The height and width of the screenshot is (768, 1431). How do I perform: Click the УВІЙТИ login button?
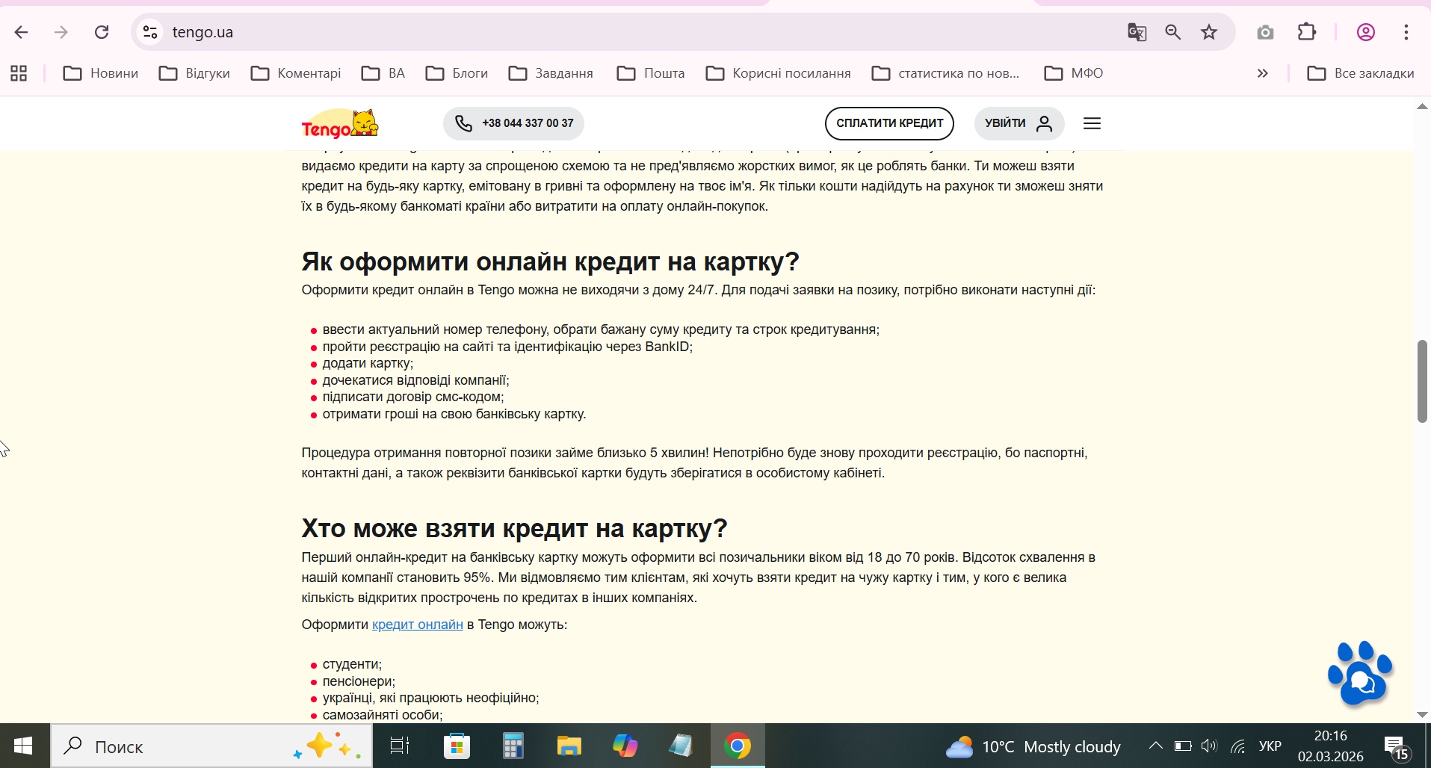pyautogui.click(x=1019, y=123)
